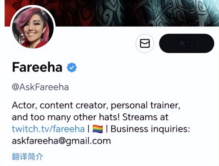219x166 pixels.
Task: Click the Fareeha display name
Action: tap(37, 67)
